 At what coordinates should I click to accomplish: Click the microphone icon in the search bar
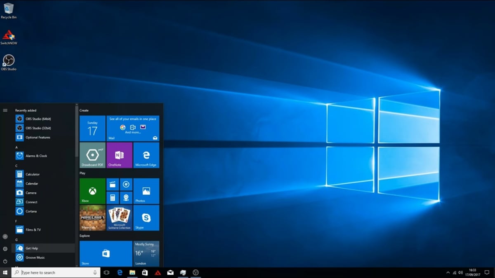point(96,272)
